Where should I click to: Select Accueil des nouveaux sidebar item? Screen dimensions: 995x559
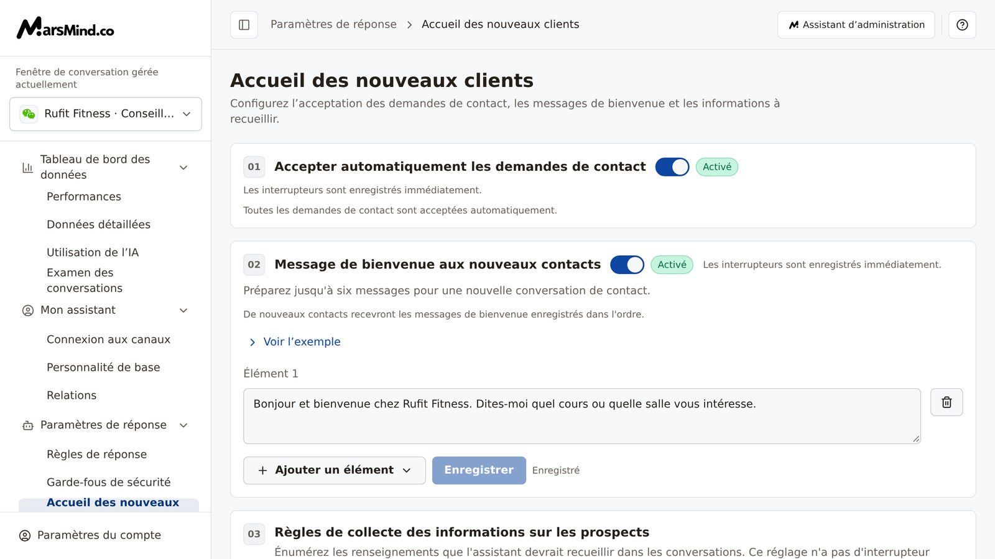[x=109, y=504]
